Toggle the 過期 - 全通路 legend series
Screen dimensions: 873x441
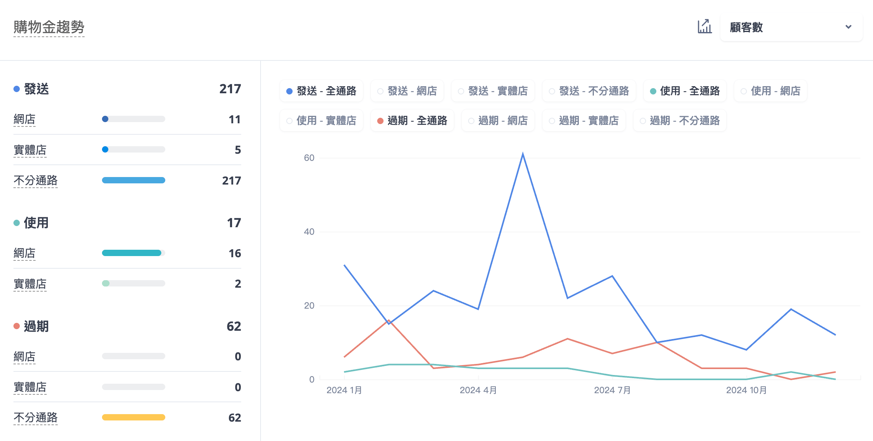click(412, 121)
